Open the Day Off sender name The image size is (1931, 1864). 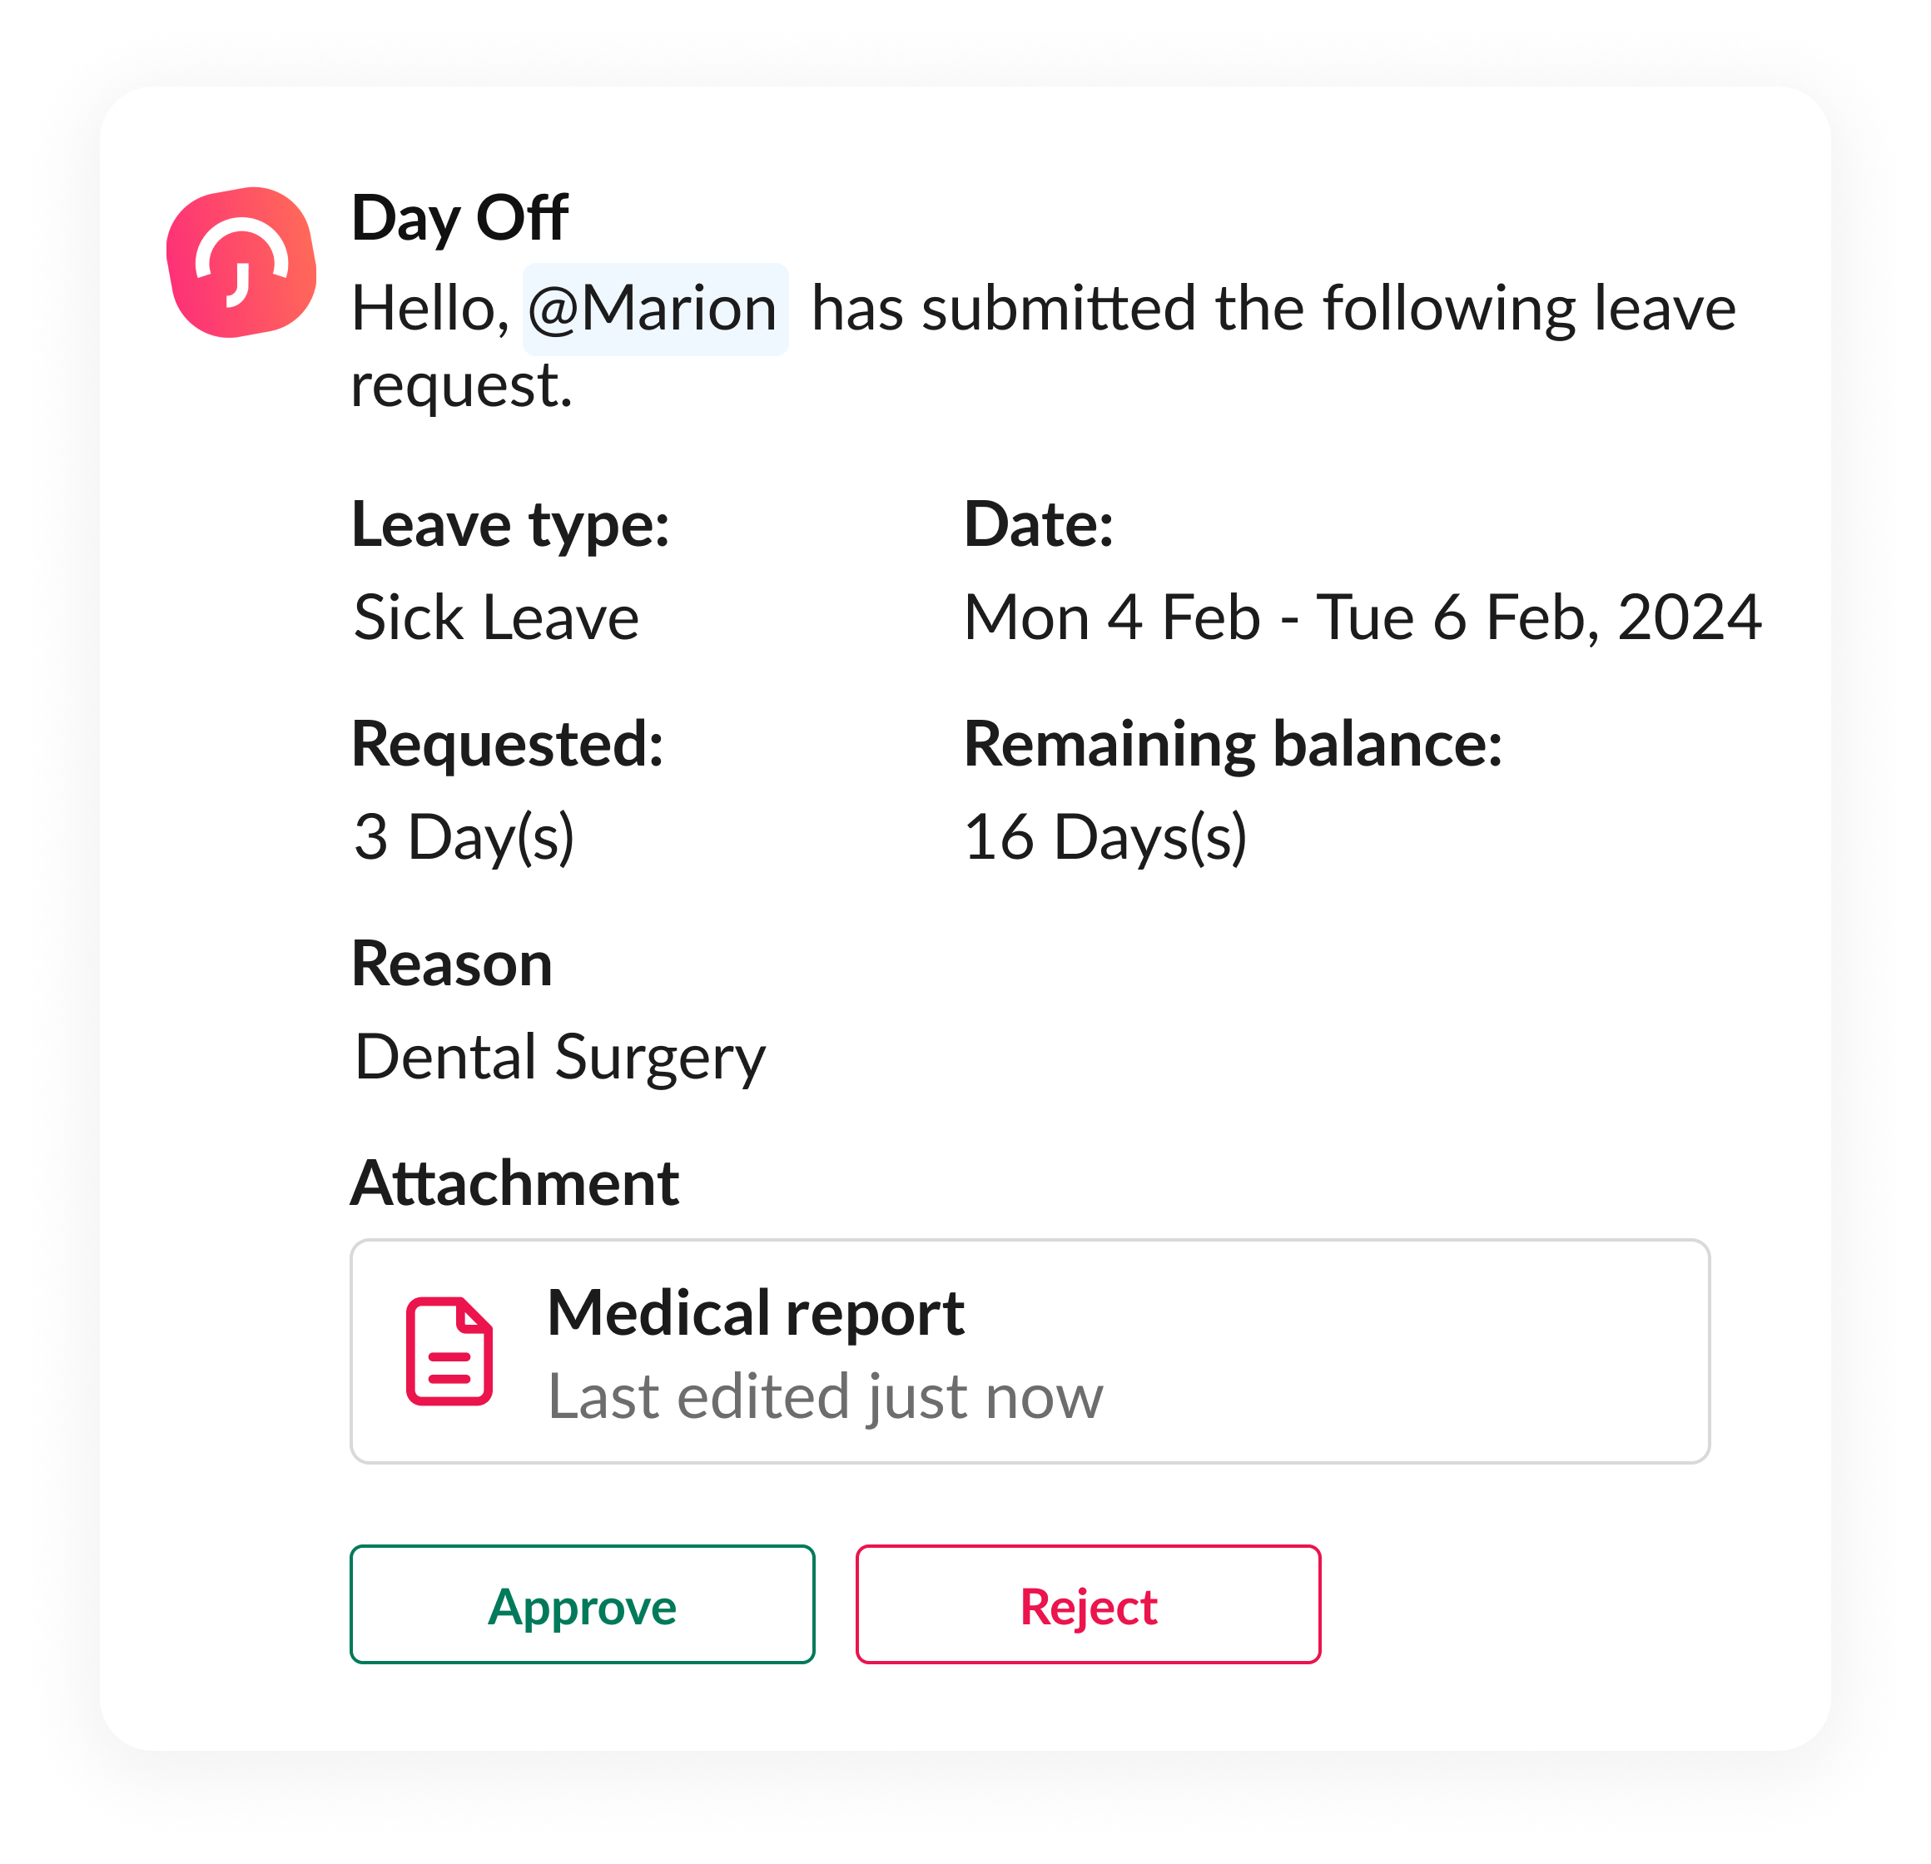pyautogui.click(x=459, y=218)
